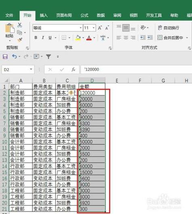The height and width of the screenshot is (214, 192).
Task: Expand fill color dropdown arrow
Action: click(x=83, y=38)
